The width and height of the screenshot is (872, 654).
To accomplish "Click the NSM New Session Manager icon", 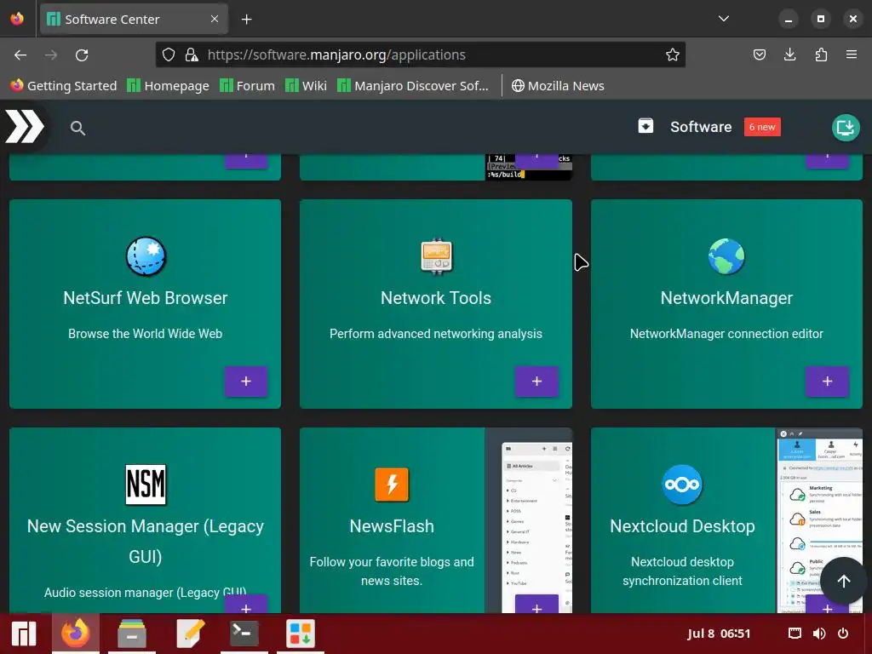I will pos(146,485).
